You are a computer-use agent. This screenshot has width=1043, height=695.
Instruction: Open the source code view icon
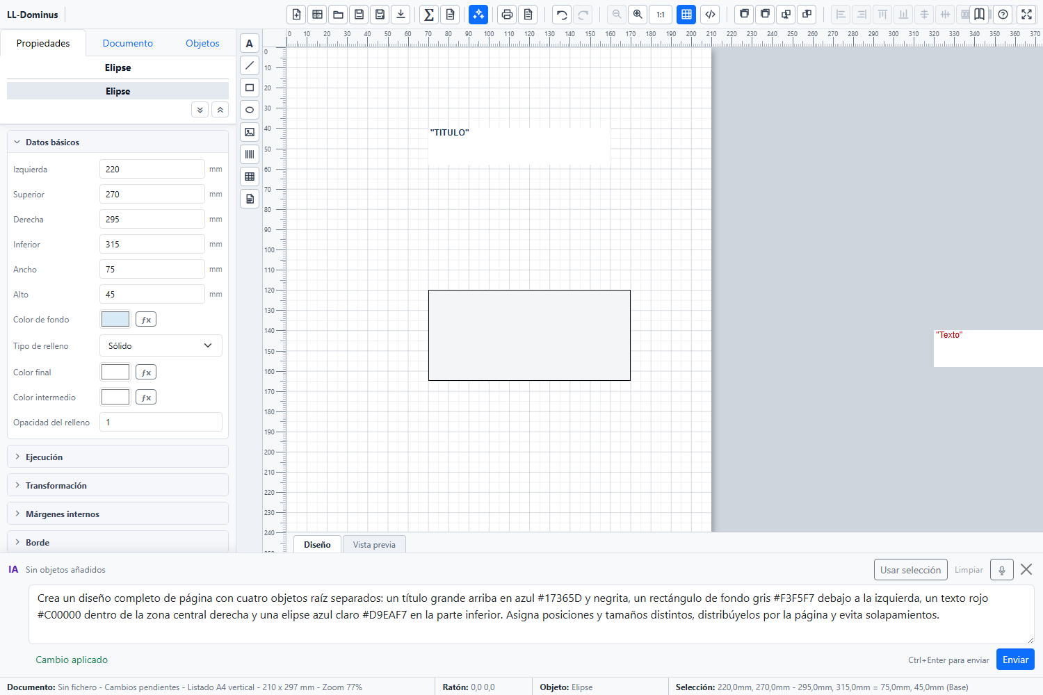click(x=710, y=15)
